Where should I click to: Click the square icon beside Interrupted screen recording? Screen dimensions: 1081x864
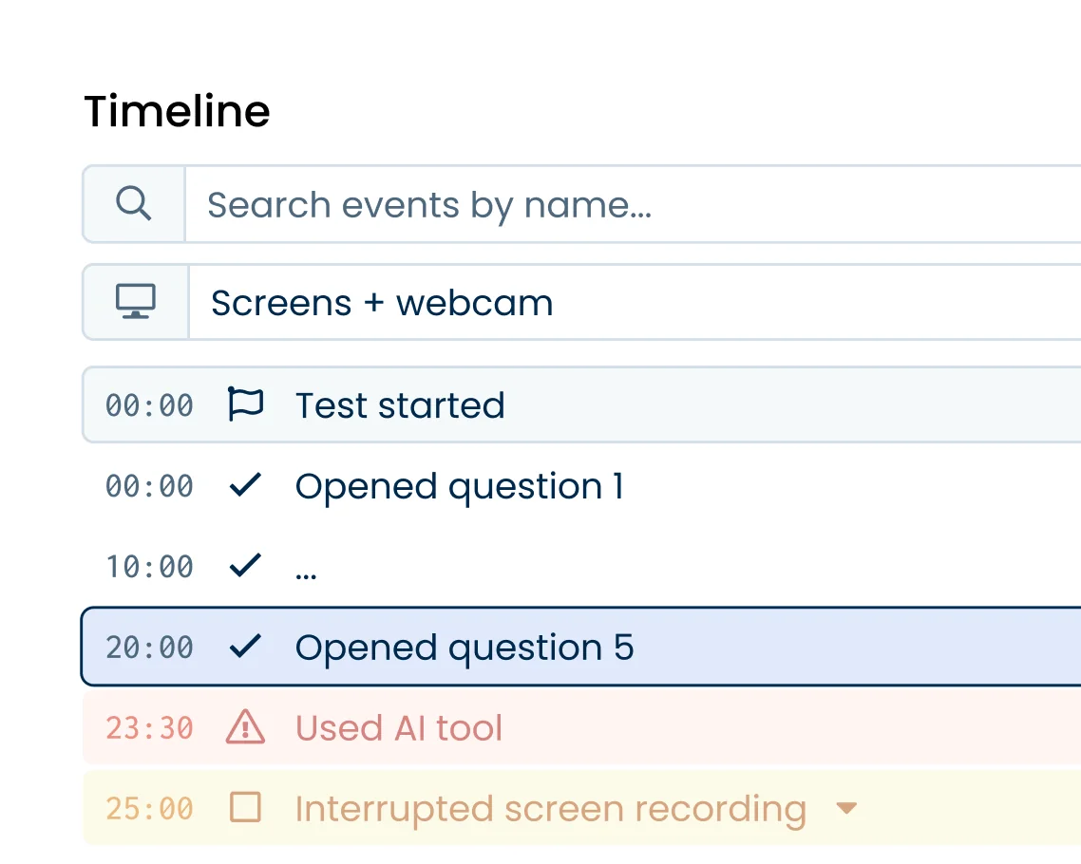[x=245, y=808]
